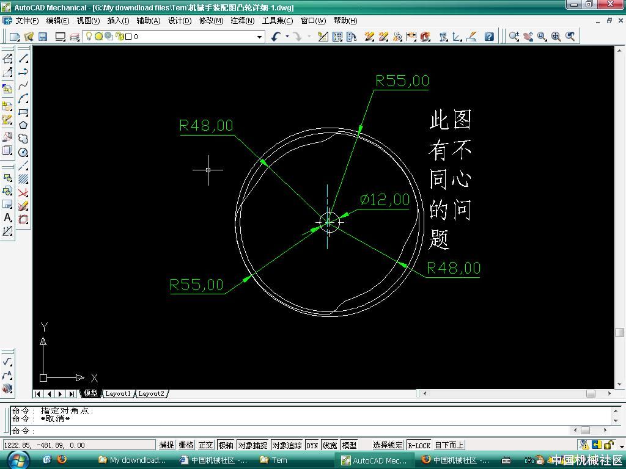Viewport: 626px width, 469px height.
Task: Select the Rectangle tool
Action: click(x=23, y=112)
